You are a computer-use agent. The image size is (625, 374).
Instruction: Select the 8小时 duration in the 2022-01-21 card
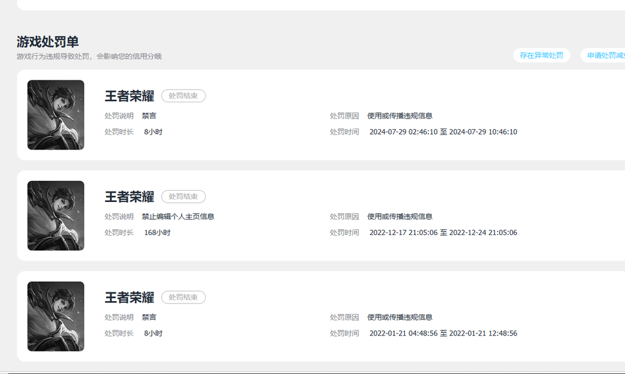(153, 333)
